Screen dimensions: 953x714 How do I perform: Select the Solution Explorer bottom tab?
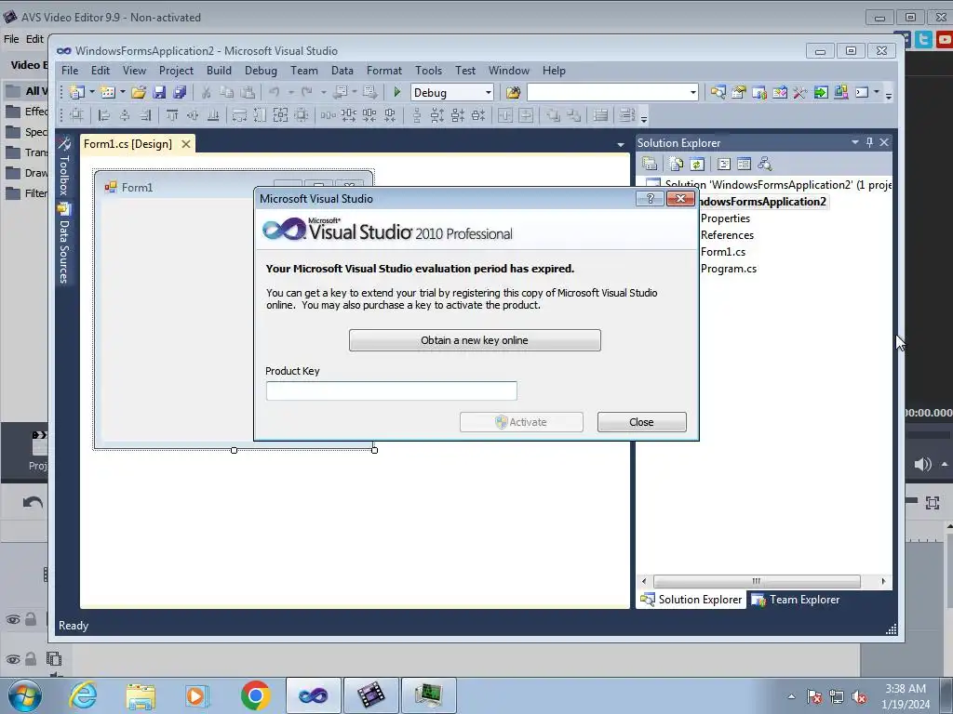tap(691, 600)
